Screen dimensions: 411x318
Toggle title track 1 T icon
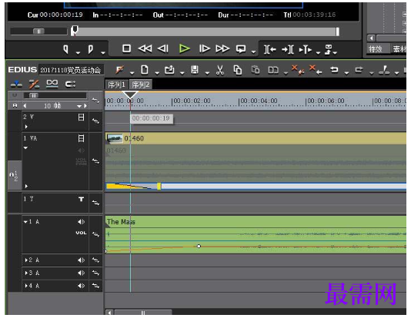click(x=82, y=199)
